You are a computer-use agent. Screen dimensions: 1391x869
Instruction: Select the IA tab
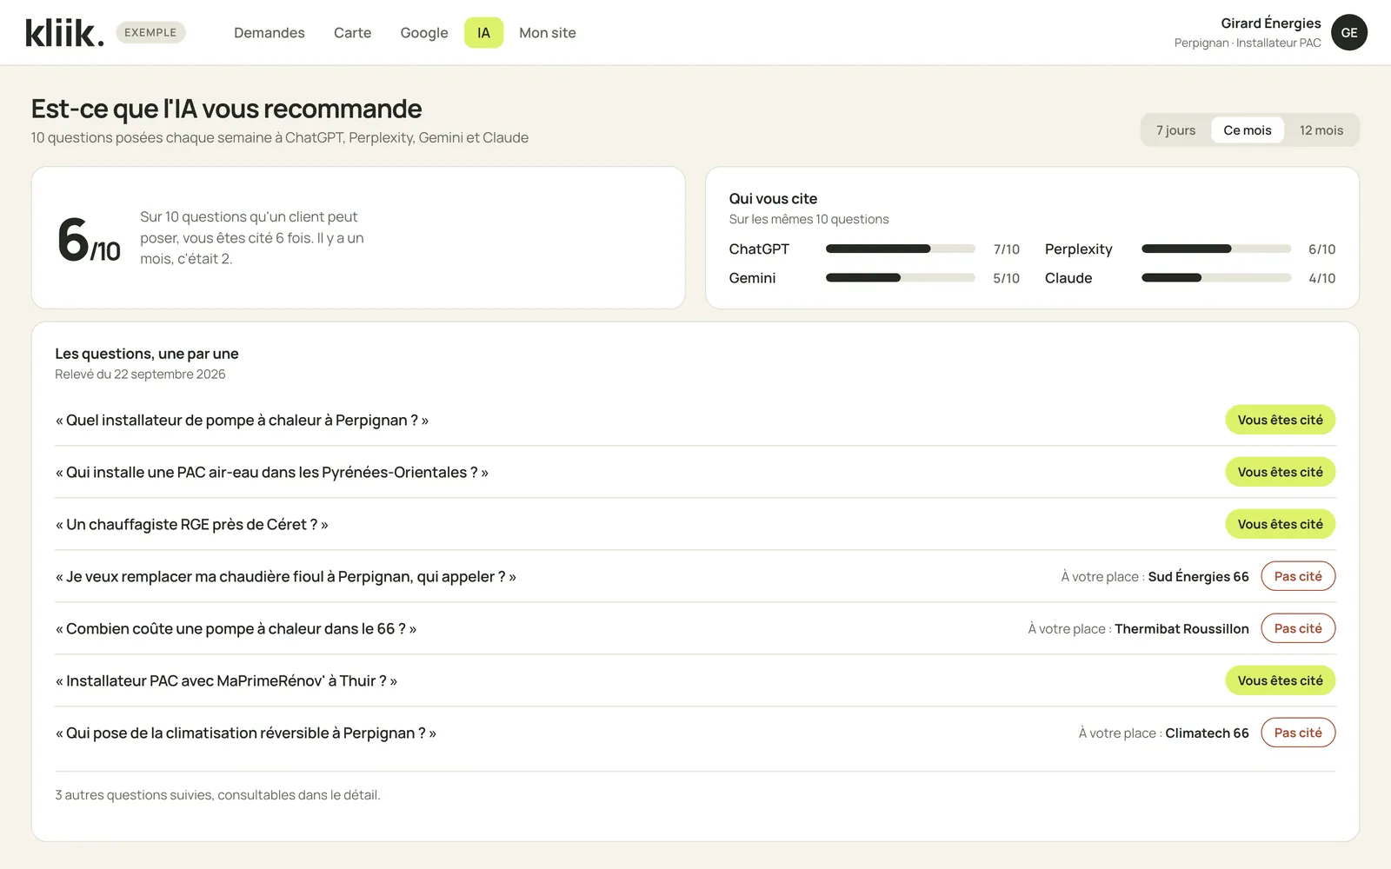(x=483, y=33)
